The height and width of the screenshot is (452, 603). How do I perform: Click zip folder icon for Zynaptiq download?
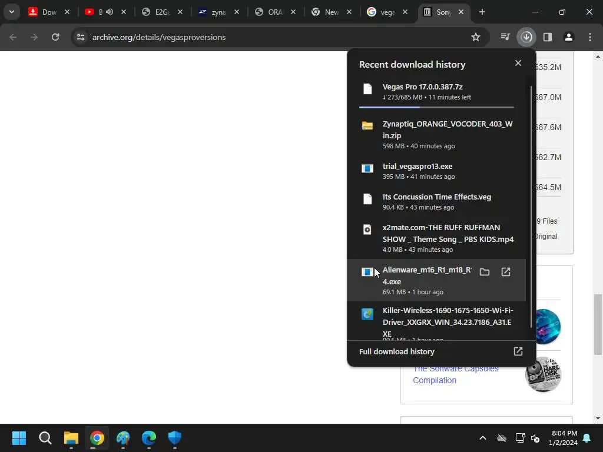point(367,126)
